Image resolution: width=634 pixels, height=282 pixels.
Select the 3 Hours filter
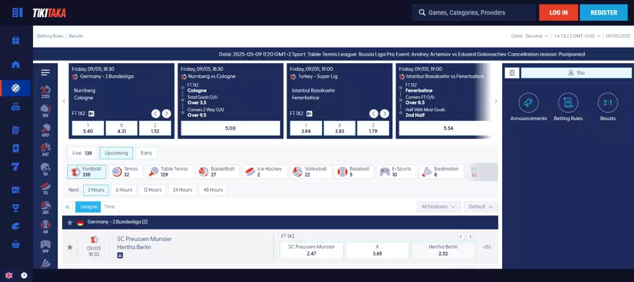96,190
